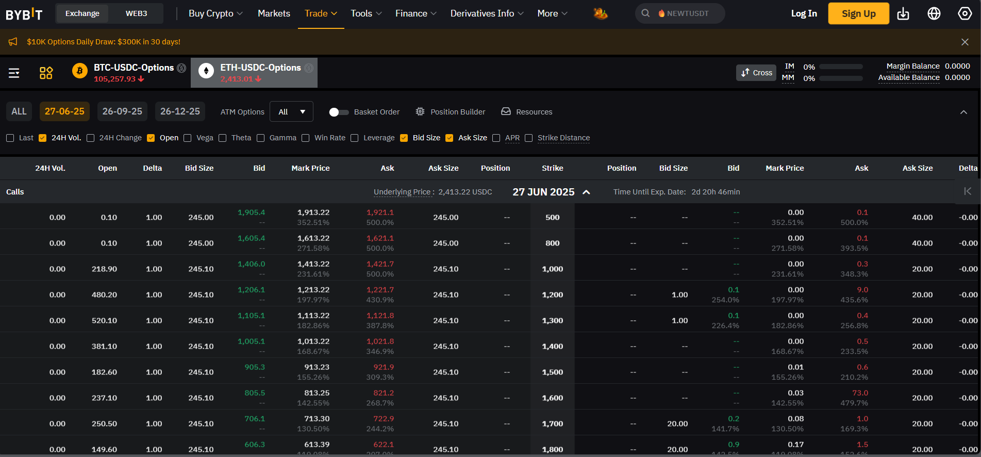Select the 27-06-25 expiry tab
This screenshot has width=981, height=457.
tap(64, 111)
